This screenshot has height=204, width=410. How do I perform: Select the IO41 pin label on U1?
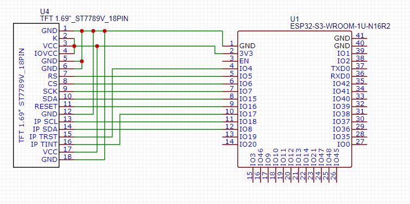point(341,91)
